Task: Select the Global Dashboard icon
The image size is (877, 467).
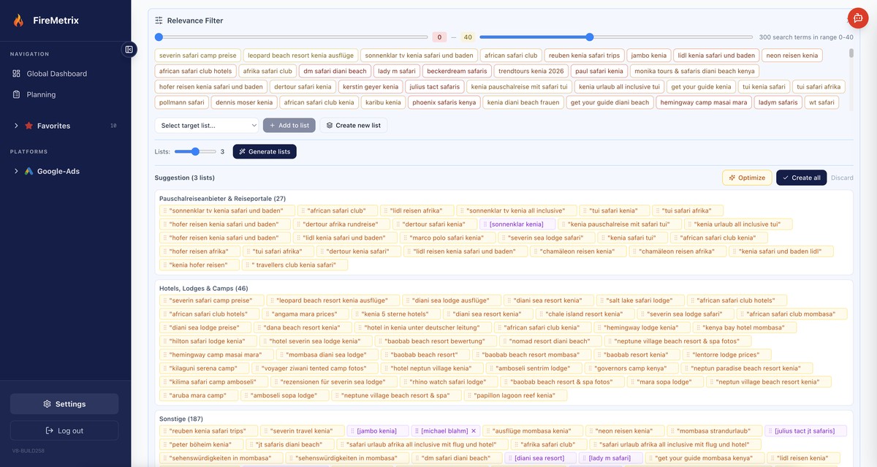Action: point(15,72)
